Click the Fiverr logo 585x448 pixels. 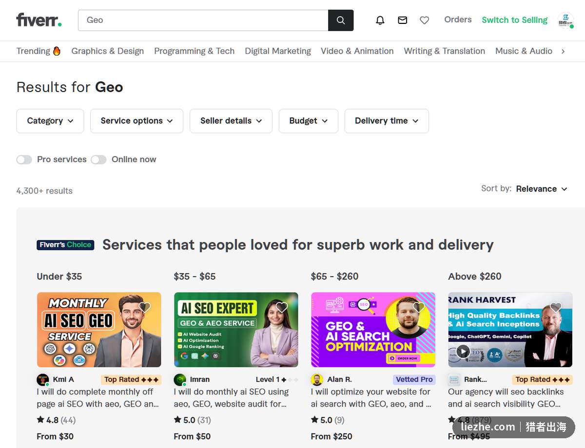[x=39, y=20]
